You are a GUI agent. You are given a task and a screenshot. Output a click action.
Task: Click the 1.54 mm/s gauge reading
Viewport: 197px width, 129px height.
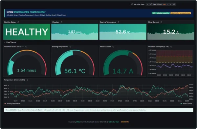[x=27, y=71]
